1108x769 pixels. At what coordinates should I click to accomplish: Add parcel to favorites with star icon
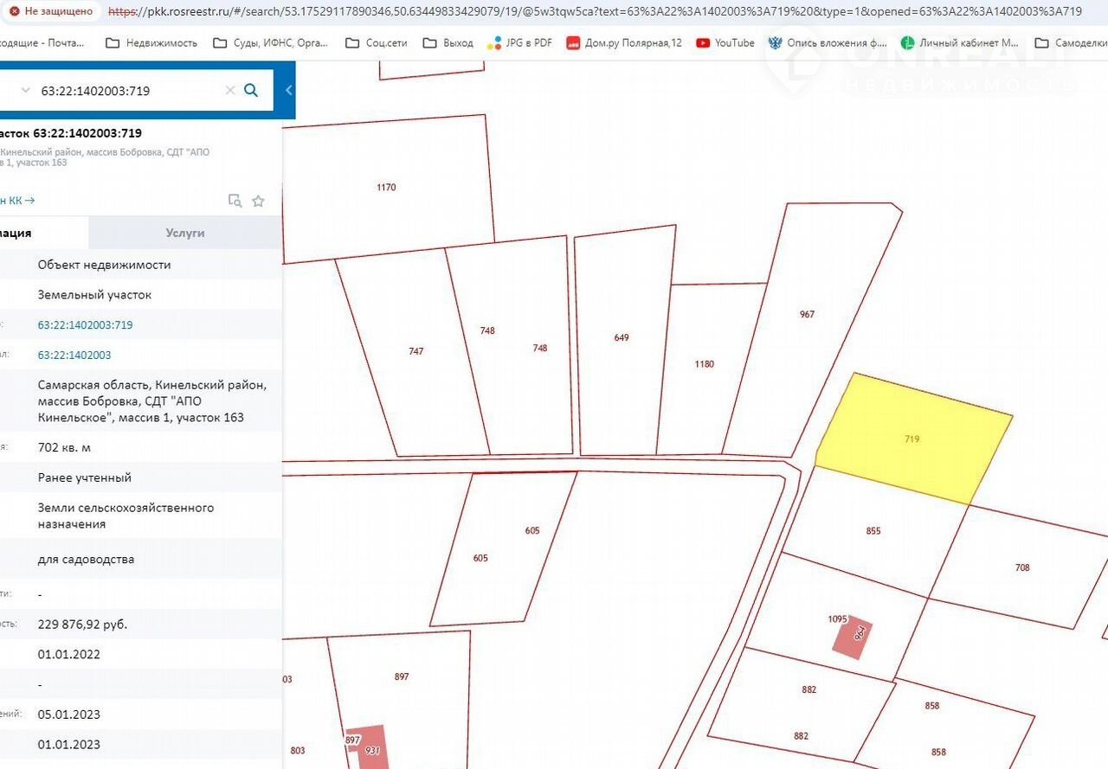[258, 201]
